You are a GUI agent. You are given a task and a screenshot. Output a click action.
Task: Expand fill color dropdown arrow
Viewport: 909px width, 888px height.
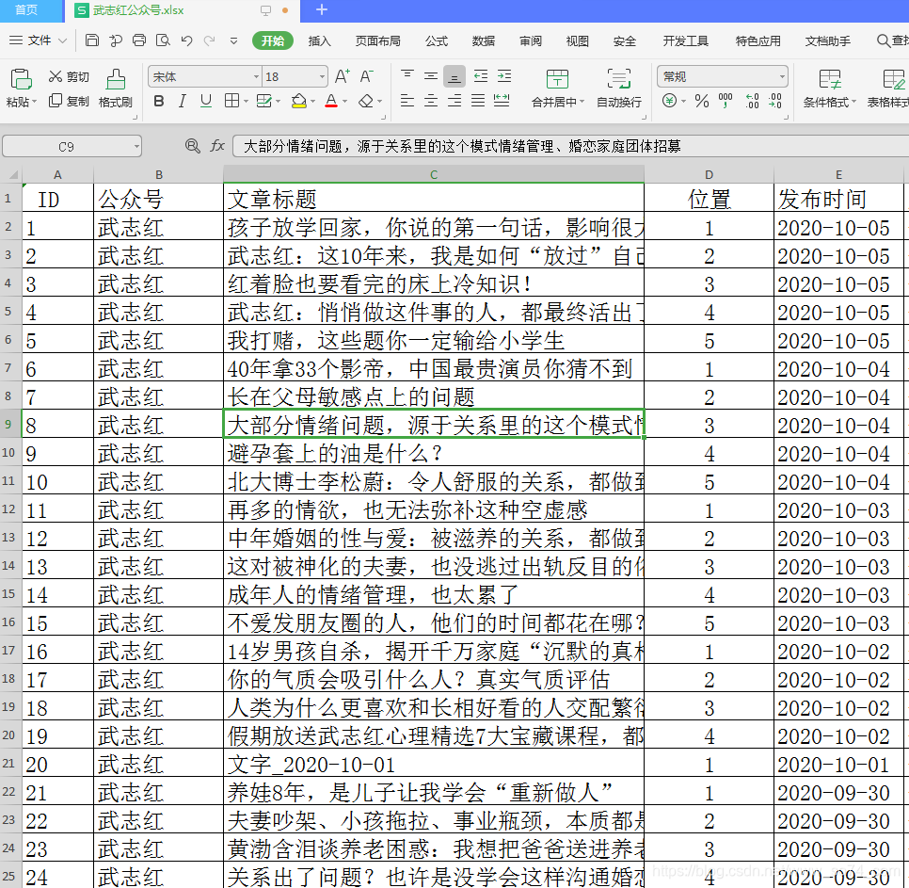312,102
